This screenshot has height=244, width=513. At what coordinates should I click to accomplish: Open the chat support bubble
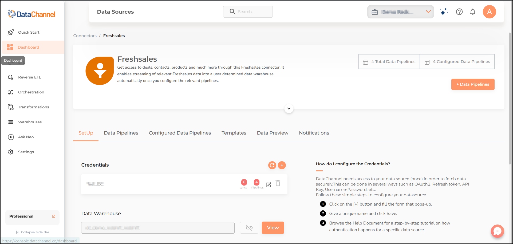[498, 231]
